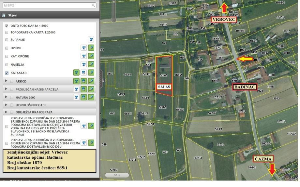This screenshot has width=300, height=187.
Task: Click the 50 m scale bar
Action: (117, 175)
